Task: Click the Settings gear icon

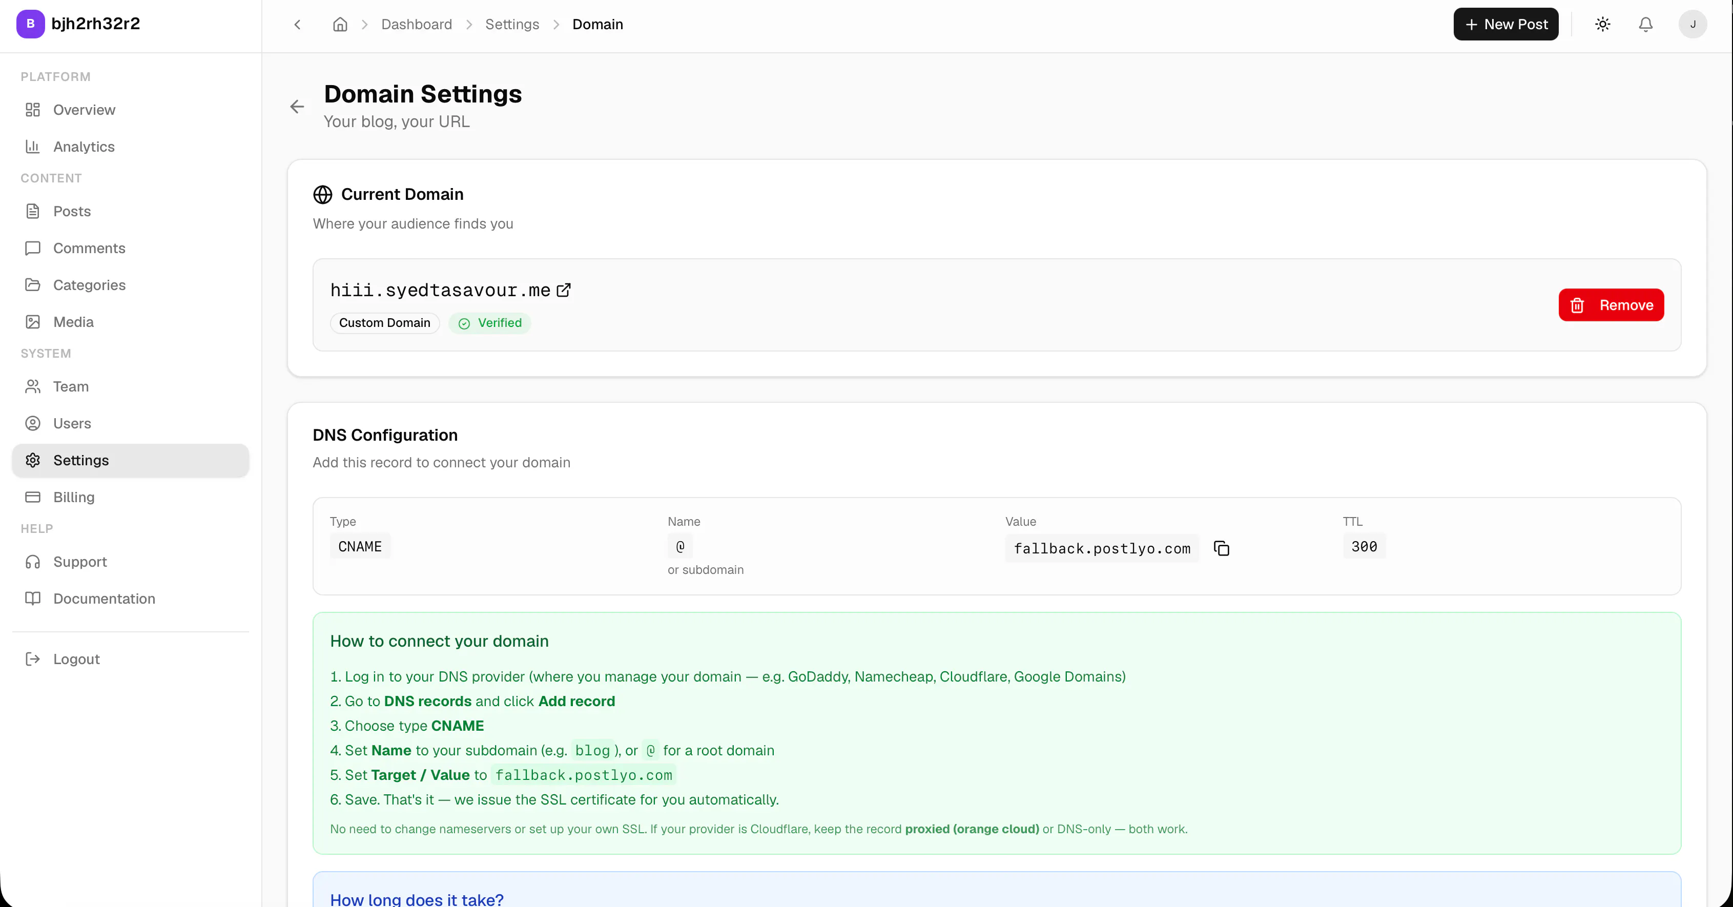Action: (33, 460)
